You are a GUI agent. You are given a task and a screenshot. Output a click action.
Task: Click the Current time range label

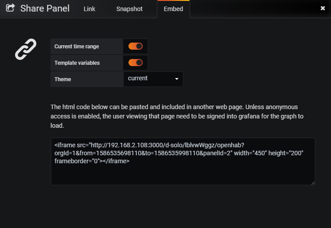77,47
